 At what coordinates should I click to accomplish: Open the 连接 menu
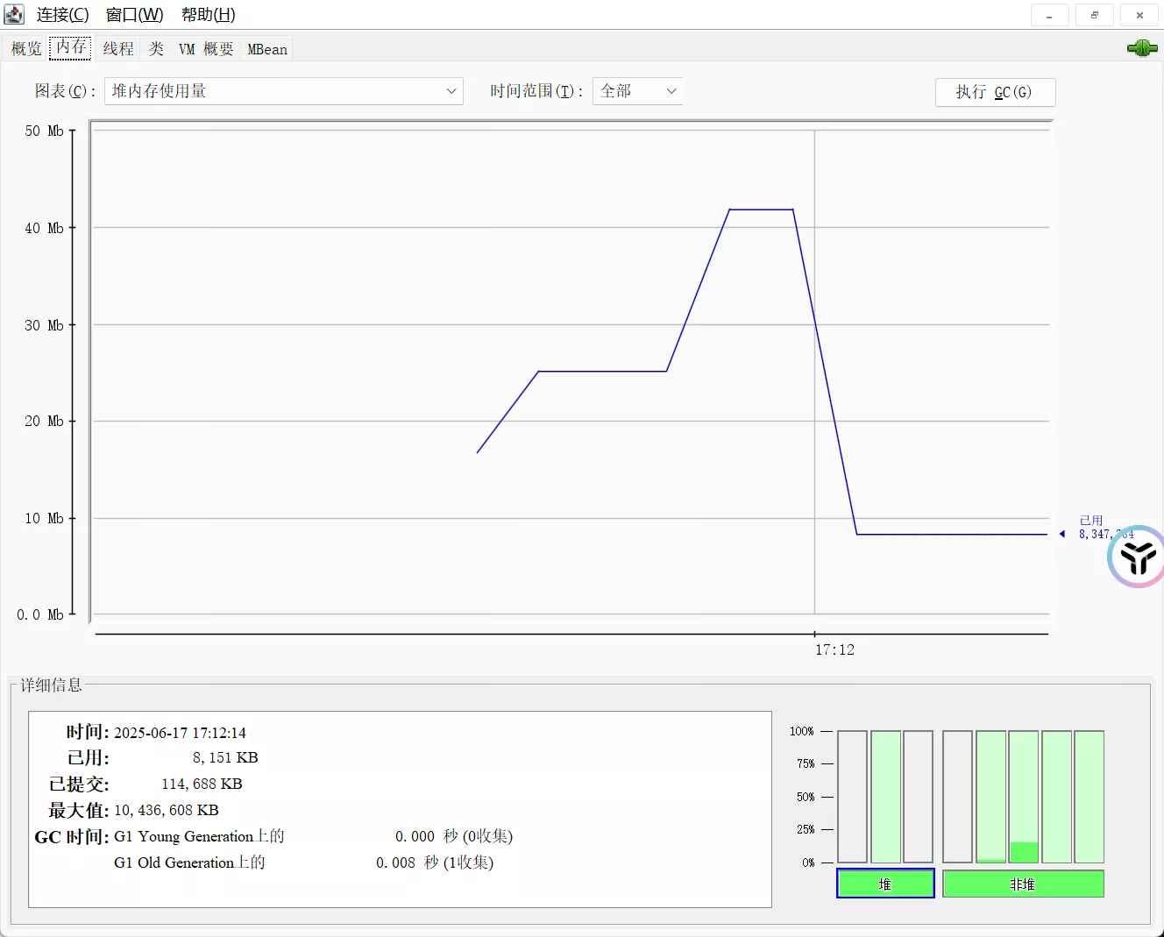[x=62, y=15]
